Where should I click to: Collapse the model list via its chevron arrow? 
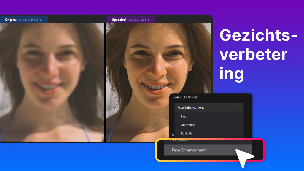coord(240,107)
